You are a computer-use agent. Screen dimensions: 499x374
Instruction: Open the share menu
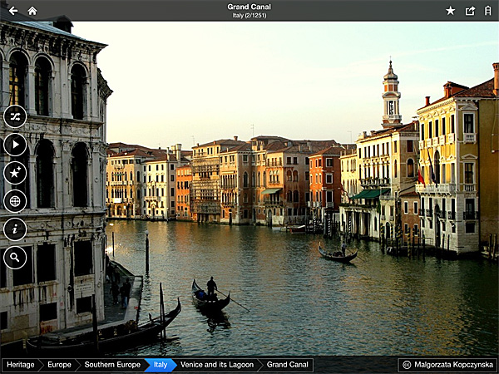tap(470, 11)
